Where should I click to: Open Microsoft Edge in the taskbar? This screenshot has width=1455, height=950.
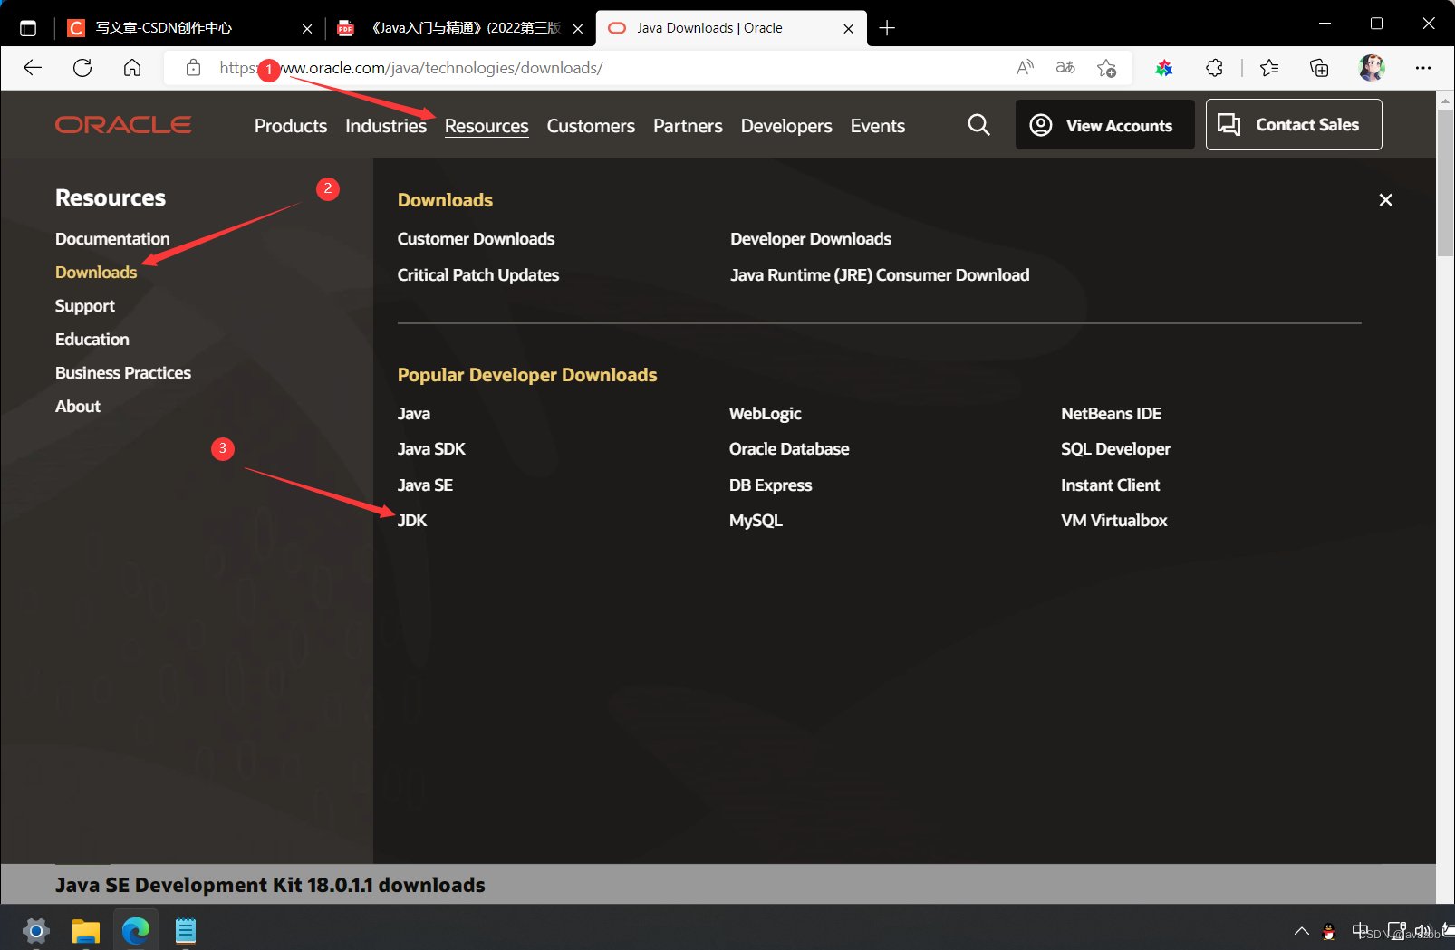tap(136, 931)
